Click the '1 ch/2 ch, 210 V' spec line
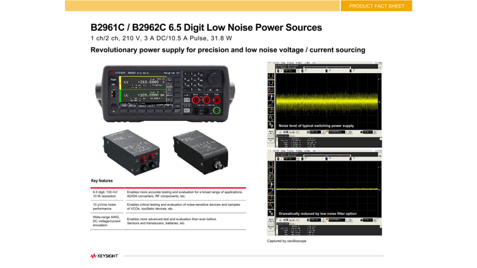Viewport: 477px width, 268px height. coord(161,39)
